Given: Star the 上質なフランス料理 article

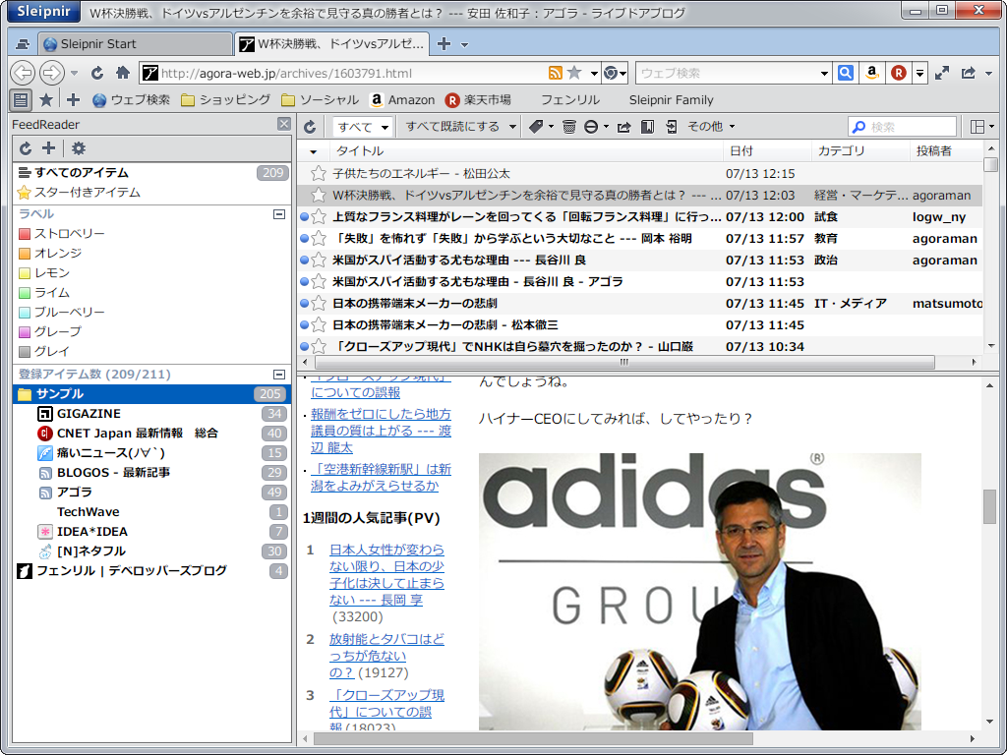Looking at the screenshot, I should click(318, 217).
